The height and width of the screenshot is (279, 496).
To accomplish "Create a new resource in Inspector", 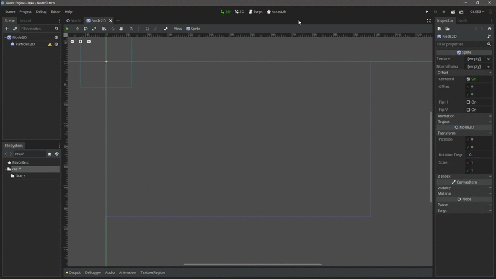I will tap(440, 29).
